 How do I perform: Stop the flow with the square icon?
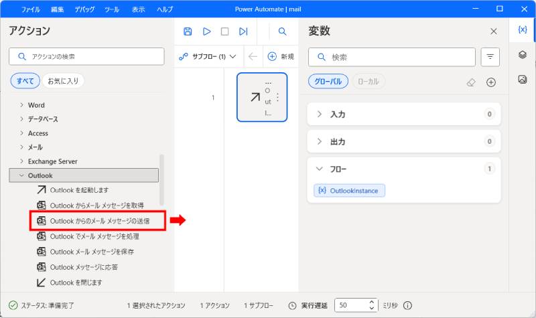pos(224,31)
